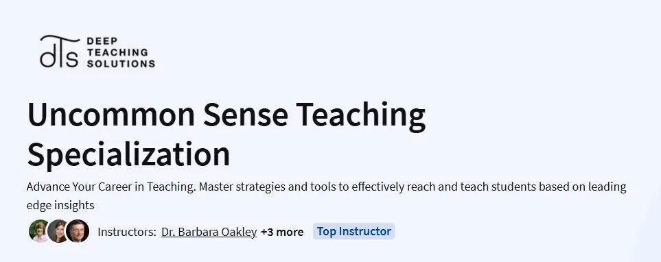Click the edge insights text line
The height and width of the screenshot is (262, 661).
click(x=60, y=206)
